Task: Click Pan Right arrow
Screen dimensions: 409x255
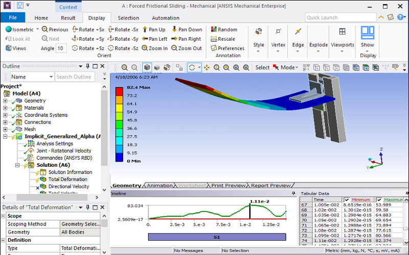Action: point(186,39)
